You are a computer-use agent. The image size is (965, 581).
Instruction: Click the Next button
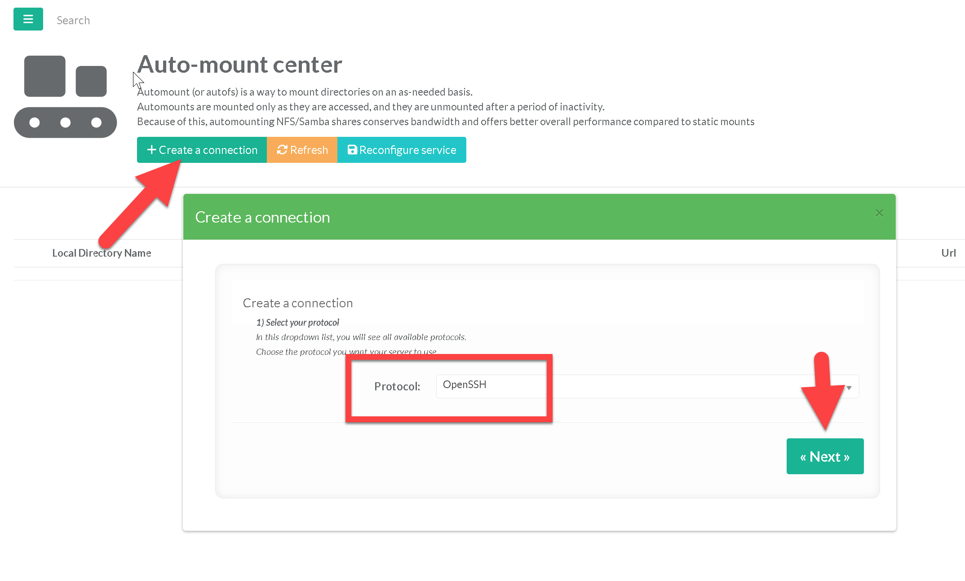(x=825, y=456)
